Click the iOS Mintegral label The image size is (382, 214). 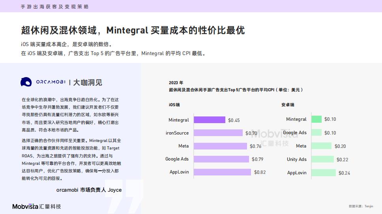click(x=179, y=120)
